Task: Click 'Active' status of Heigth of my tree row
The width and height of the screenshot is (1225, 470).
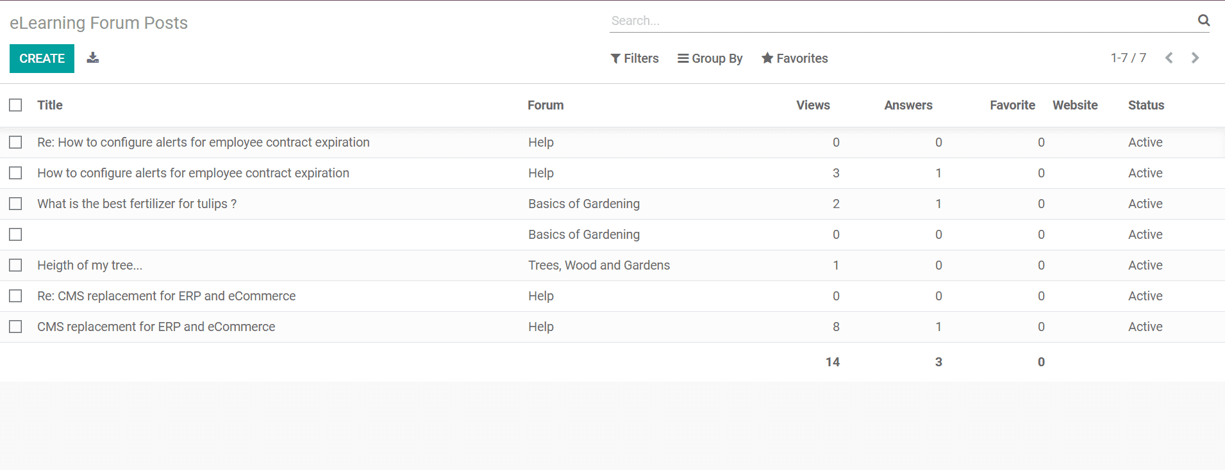Action: pyautogui.click(x=1145, y=265)
